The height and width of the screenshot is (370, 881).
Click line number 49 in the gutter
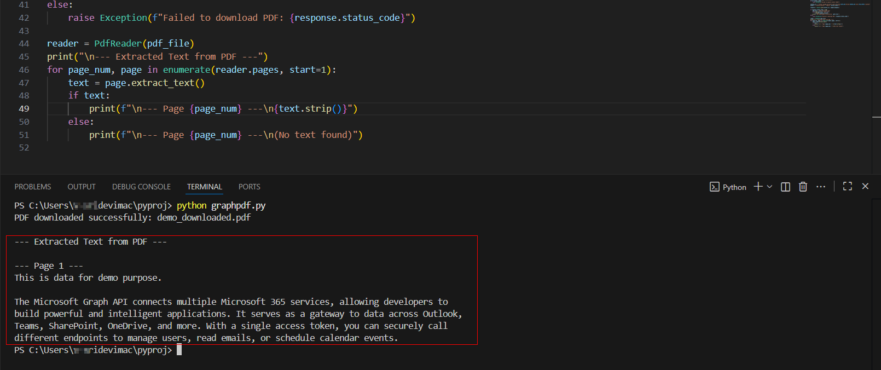[x=24, y=108]
